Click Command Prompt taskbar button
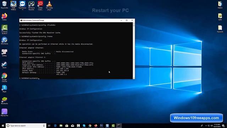227x128 pixels. point(119,126)
